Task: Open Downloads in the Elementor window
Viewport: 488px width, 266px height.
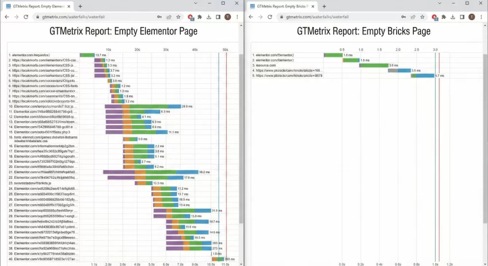Action: point(209,17)
